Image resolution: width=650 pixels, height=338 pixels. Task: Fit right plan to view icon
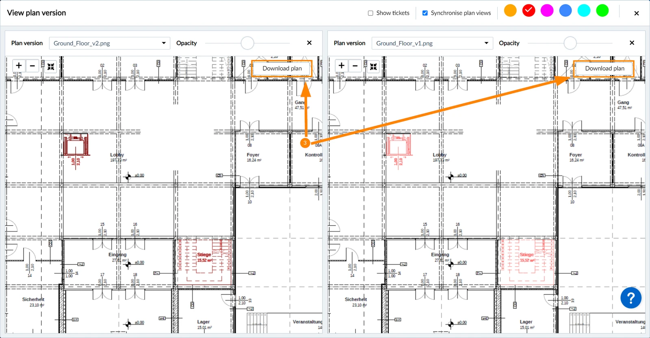373,67
